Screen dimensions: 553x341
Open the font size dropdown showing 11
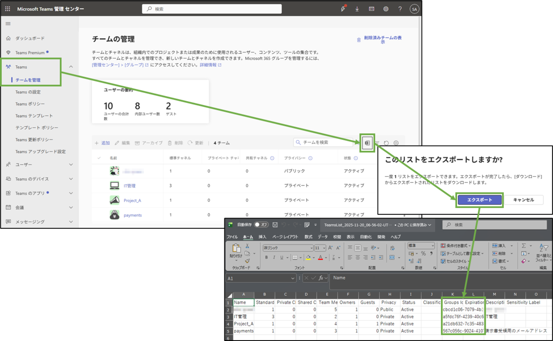click(320, 248)
